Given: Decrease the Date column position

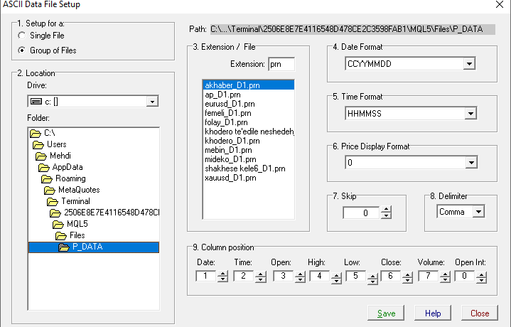Looking at the screenshot, I should (222, 279).
